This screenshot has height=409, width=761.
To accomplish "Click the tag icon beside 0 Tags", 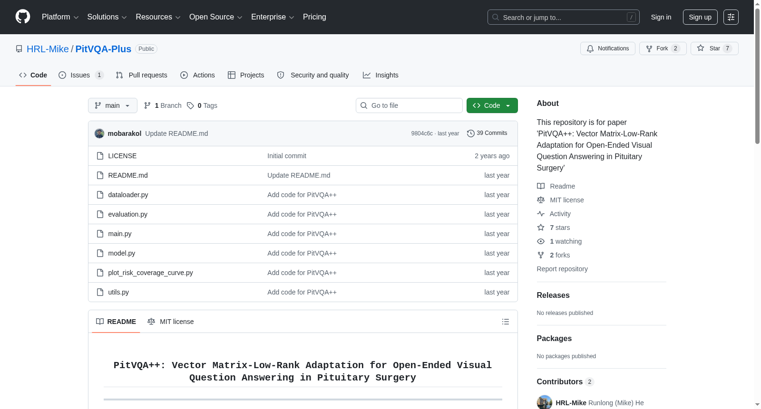I will click(x=190, y=105).
